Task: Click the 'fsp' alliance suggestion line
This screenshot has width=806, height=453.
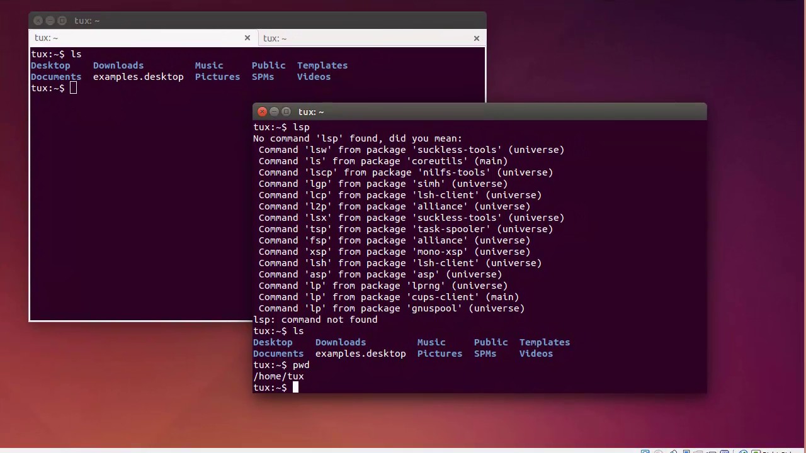Action: click(395, 240)
